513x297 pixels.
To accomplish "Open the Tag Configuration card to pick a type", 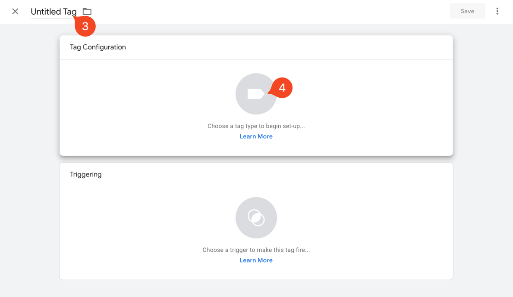I will click(x=256, y=107).
